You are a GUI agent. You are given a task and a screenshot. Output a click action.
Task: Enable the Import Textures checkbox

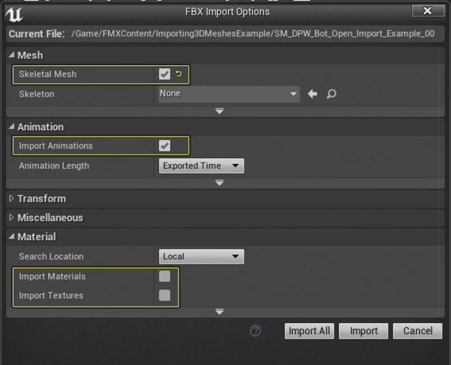(x=165, y=295)
